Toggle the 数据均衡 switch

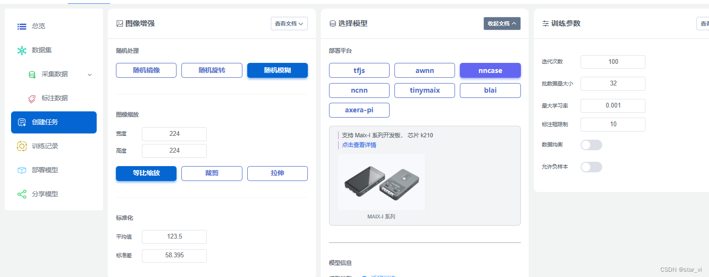point(591,145)
